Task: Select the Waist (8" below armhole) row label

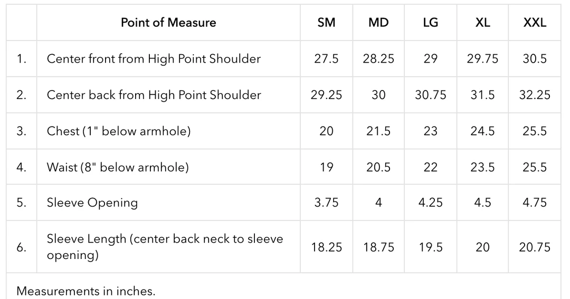Action: [x=118, y=167]
